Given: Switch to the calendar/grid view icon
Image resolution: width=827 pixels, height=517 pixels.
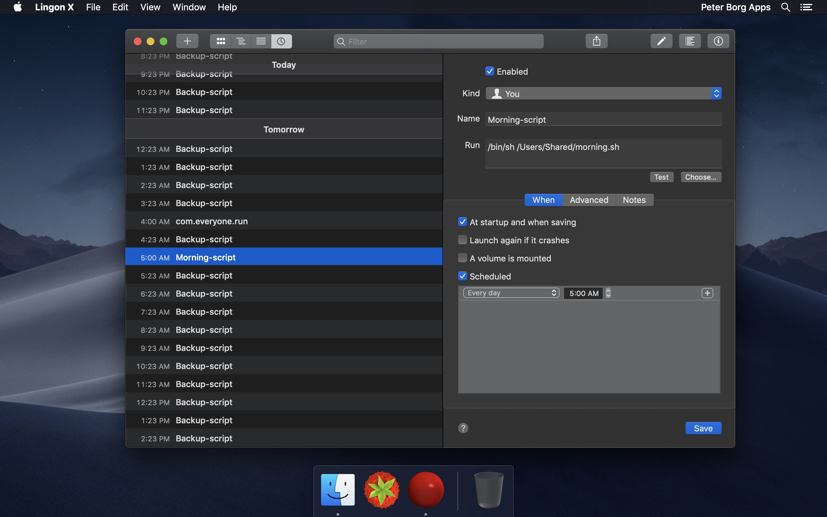Looking at the screenshot, I should coord(220,40).
